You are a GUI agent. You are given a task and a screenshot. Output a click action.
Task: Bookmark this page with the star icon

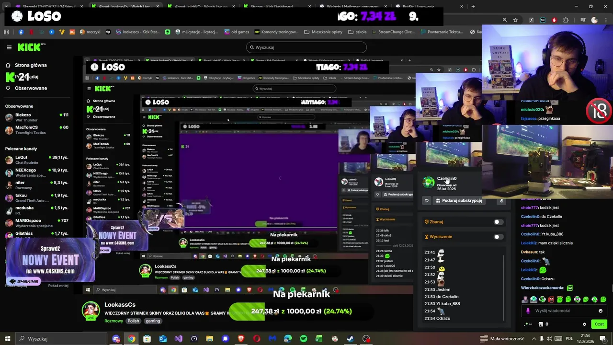pos(515,20)
